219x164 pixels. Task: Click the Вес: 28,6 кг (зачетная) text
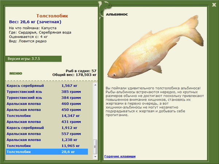35,22
